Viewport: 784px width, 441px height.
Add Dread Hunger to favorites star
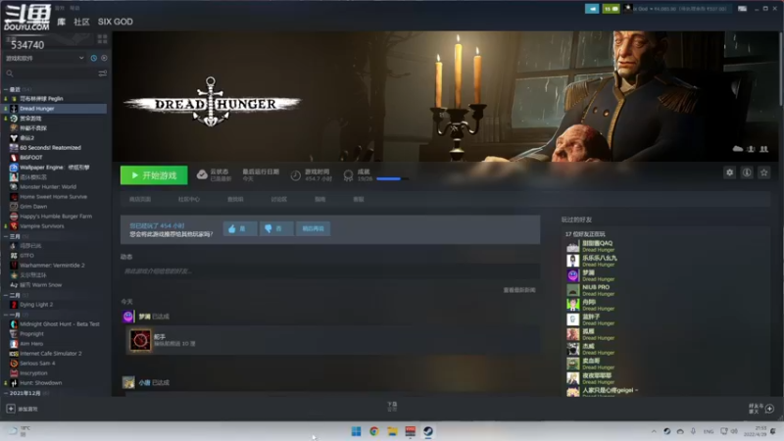(763, 172)
